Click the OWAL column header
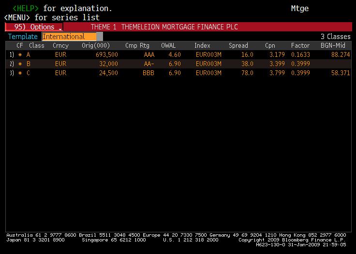The image size is (356, 254). click(x=168, y=45)
